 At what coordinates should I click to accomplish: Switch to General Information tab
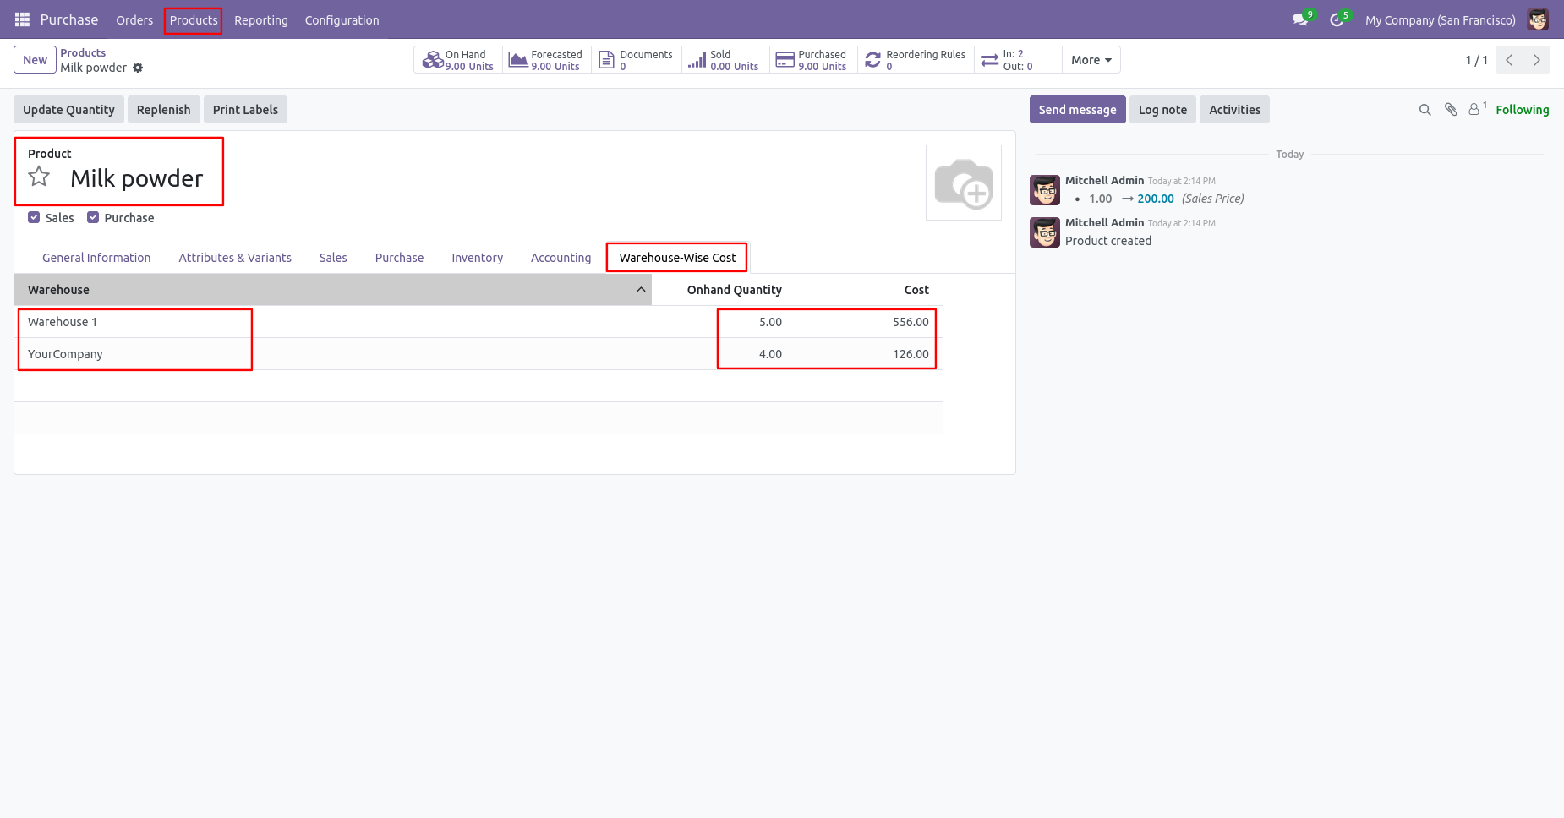click(x=96, y=258)
